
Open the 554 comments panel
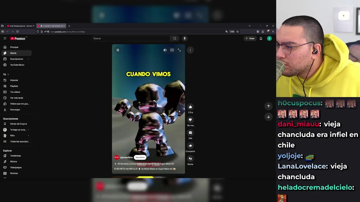click(x=190, y=133)
